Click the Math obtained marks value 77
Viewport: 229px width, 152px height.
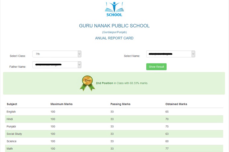[167, 149]
